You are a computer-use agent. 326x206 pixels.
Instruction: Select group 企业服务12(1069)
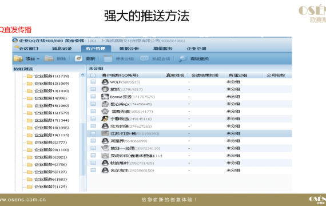[52, 84]
